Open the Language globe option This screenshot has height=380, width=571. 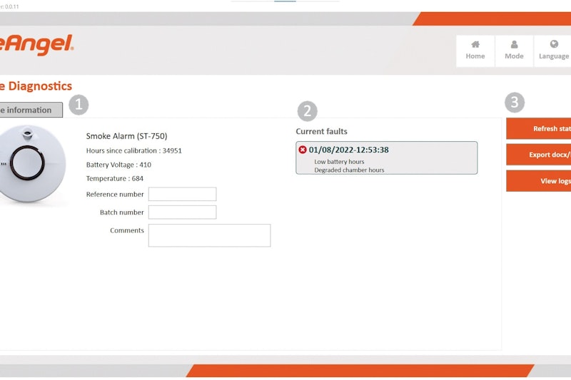[x=553, y=50]
